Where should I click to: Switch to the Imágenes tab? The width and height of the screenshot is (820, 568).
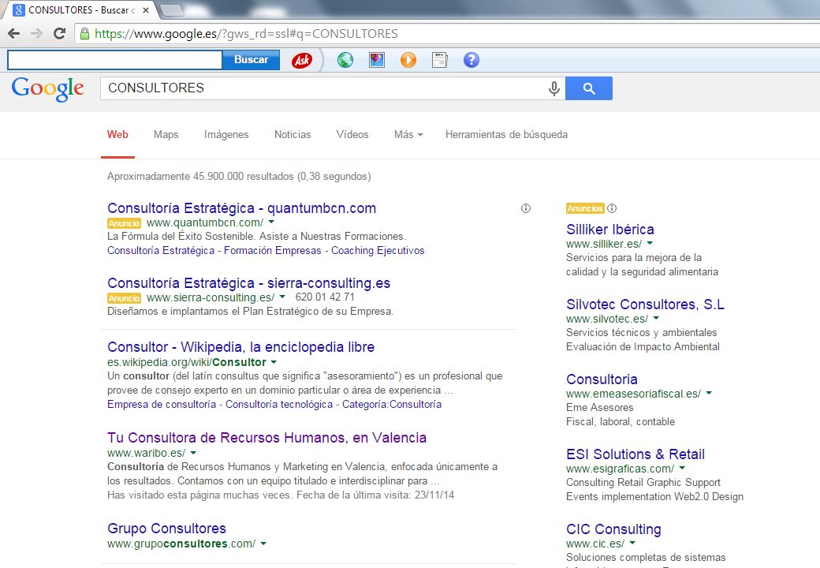coord(226,134)
